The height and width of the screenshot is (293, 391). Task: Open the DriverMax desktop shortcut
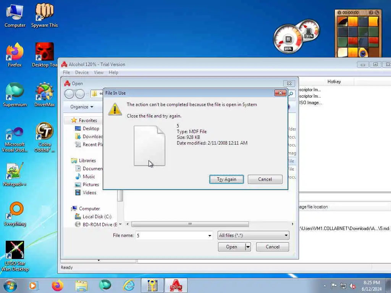44,95
